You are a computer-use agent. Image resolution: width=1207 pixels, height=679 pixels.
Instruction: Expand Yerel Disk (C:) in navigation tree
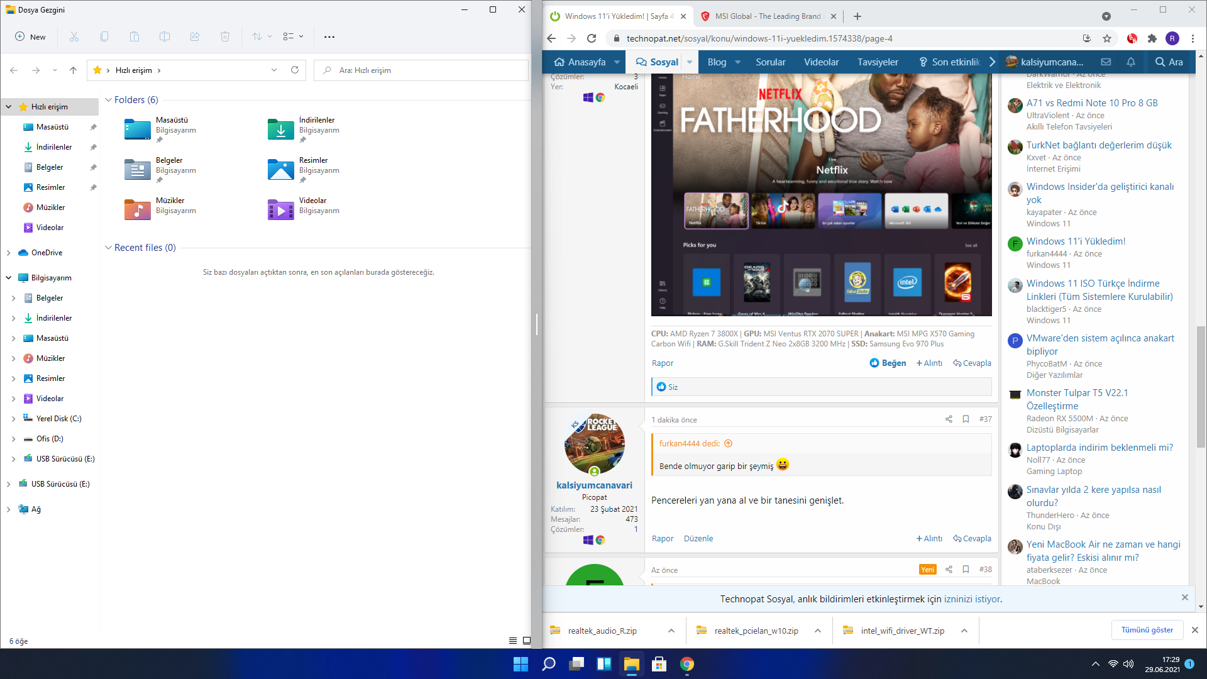[13, 419]
